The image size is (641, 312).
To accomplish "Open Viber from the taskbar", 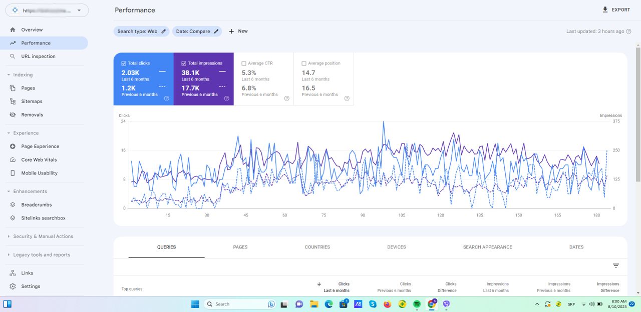I will click(446, 304).
